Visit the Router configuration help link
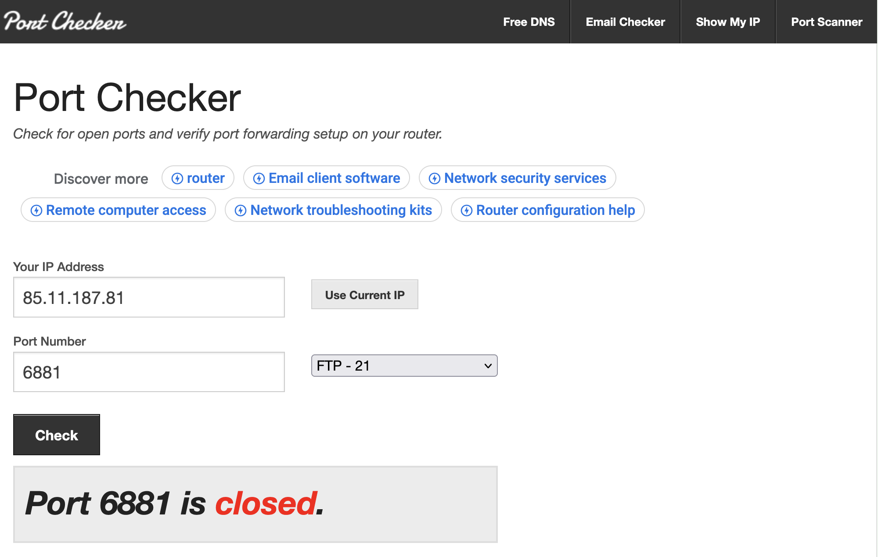 click(555, 210)
